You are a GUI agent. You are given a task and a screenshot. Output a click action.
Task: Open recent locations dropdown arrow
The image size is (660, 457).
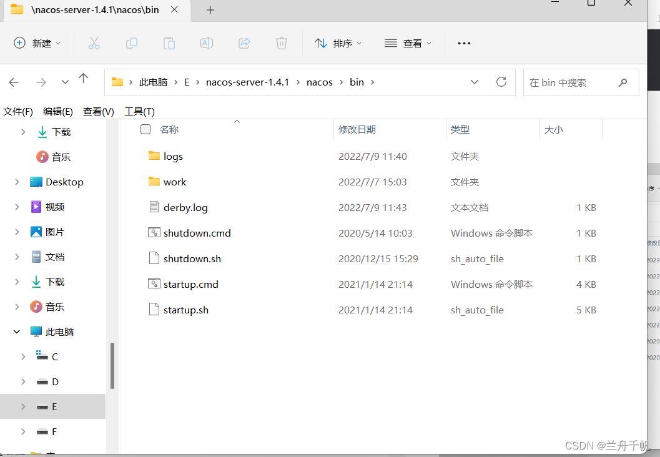pyautogui.click(x=65, y=82)
